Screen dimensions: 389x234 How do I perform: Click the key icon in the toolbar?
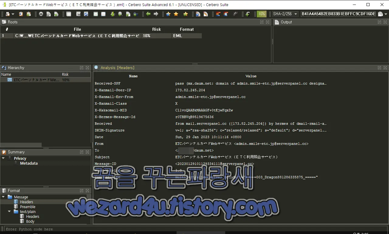click(x=136, y=14)
